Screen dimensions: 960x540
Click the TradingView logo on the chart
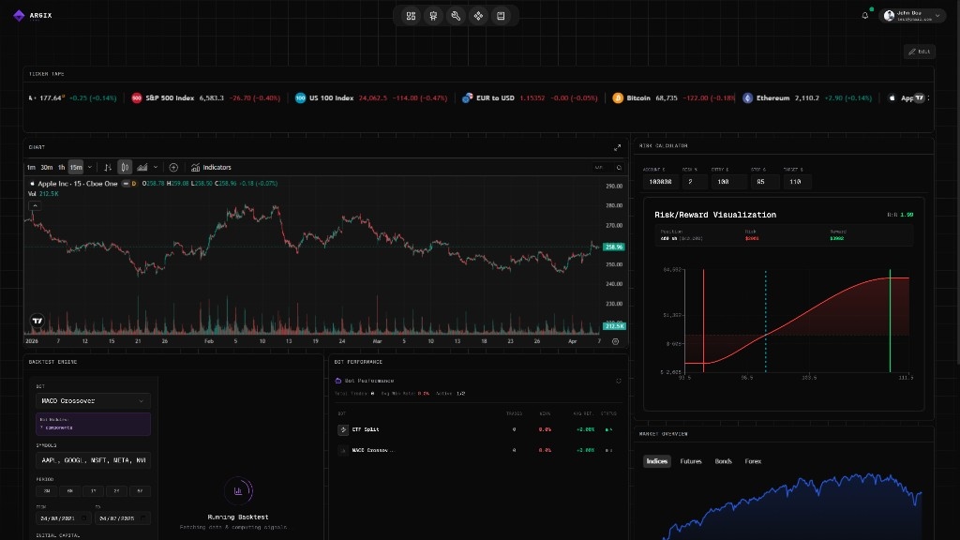pyautogui.click(x=37, y=321)
